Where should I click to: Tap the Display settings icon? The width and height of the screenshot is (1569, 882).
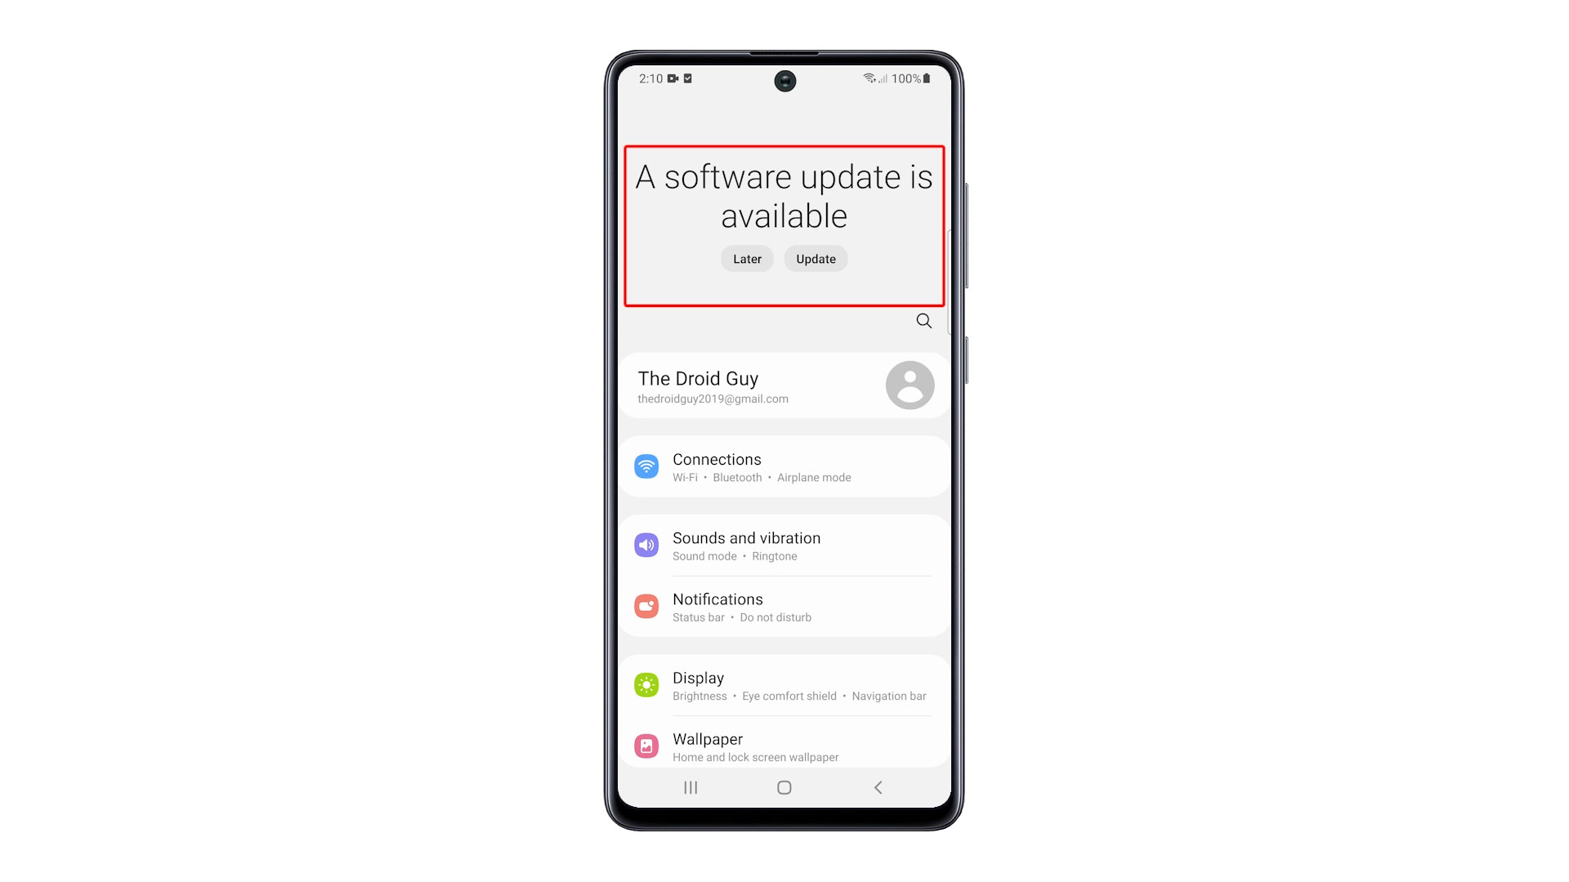click(x=648, y=684)
